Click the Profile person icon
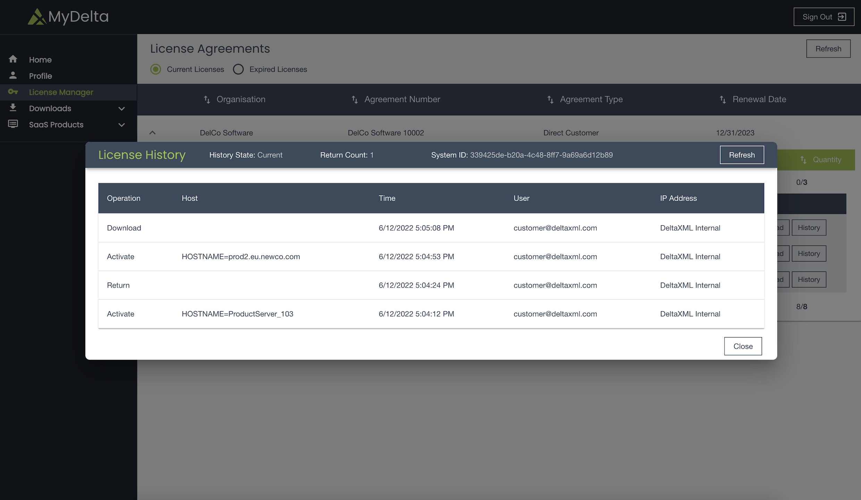The height and width of the screenshot is (500, 861). 13,75
